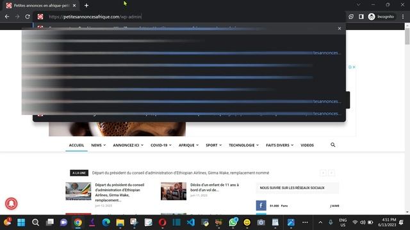Image resolution: width=410 pixels, height=230 pixels.
Task: Expand the SPORT dropdown menu
Action: (213, 145)
